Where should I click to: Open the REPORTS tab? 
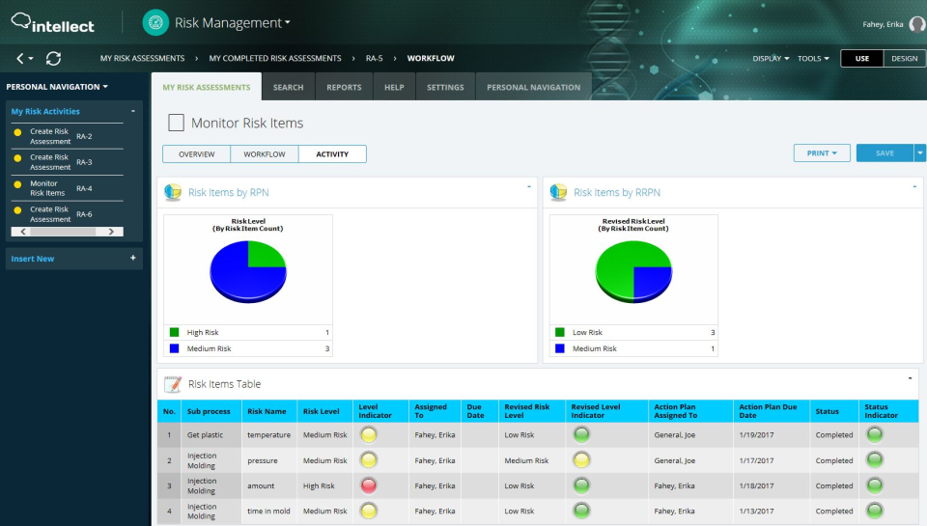coord(344,87)
